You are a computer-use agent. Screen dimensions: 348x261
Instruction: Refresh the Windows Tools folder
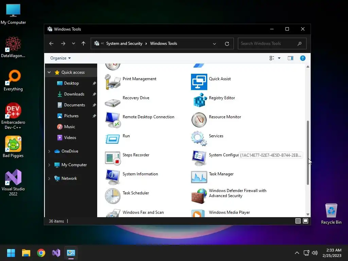[x=227, y=44]
